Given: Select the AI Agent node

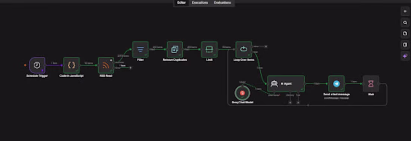Looking at the screenshot, I should (x=286, y=84).
